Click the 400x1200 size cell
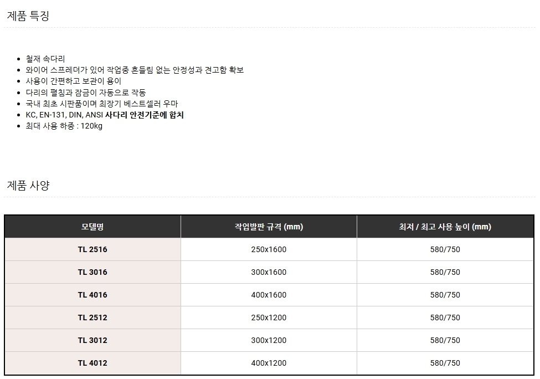This screenshot has width=540, height=379. [x=269, y=363]
